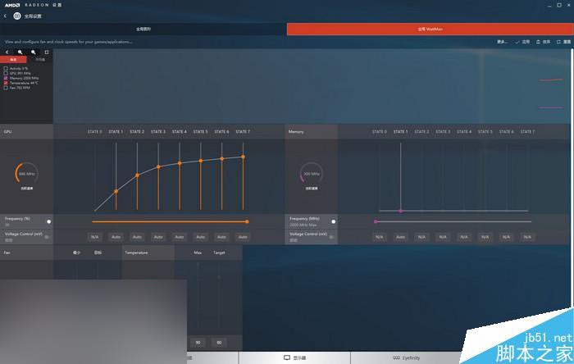Click the globe icon beside 全局设置

(x=17, y=16)
